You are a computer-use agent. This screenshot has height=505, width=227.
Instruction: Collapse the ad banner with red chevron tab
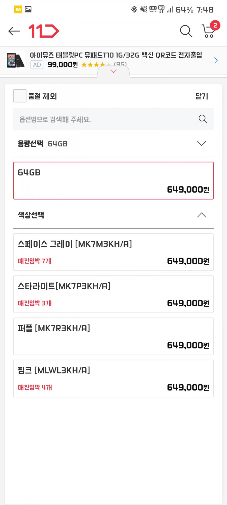[113, 71]
